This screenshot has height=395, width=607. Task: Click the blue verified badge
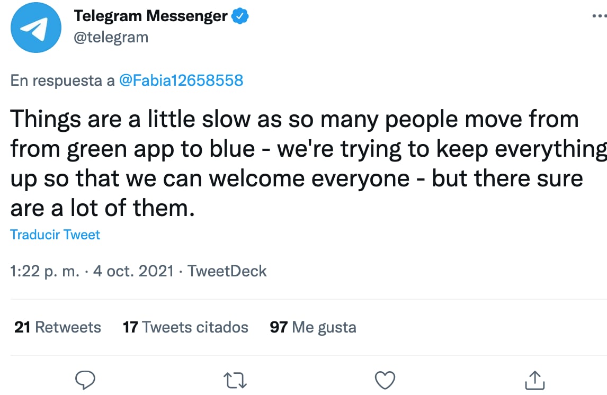(240, 16)
